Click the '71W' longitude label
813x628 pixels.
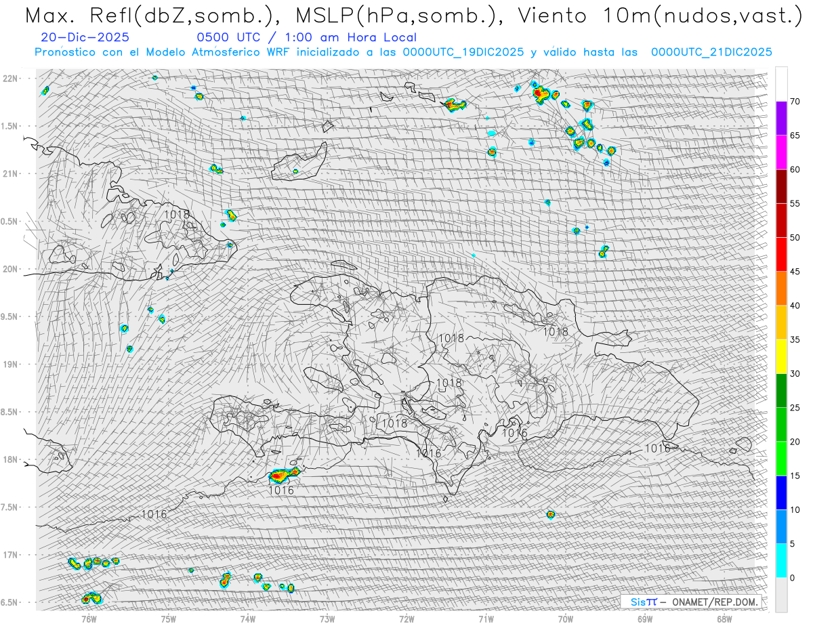pyautogui.click(x=486, y=619)
